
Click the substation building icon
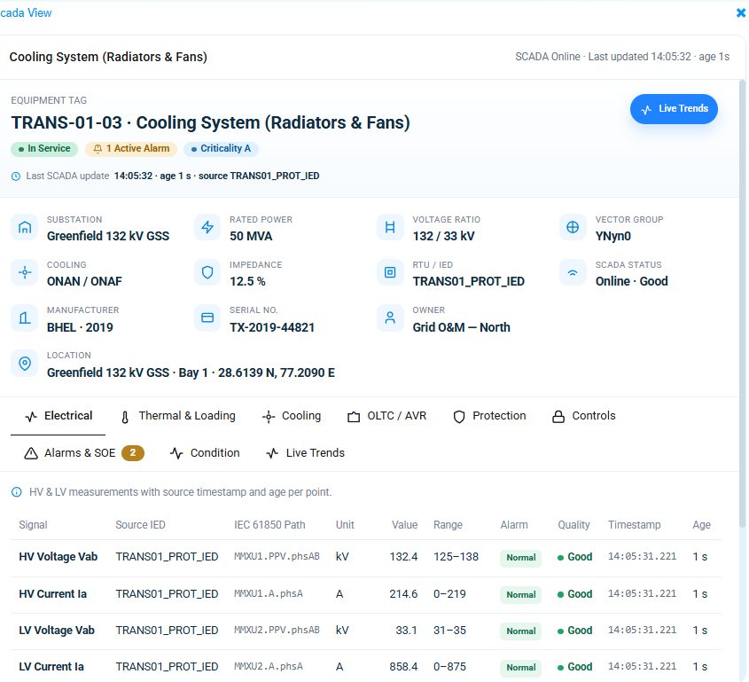point(24,228)
